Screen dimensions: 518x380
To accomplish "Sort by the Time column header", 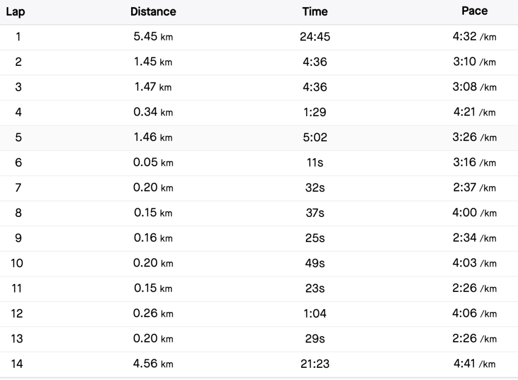I will [314, 12].
